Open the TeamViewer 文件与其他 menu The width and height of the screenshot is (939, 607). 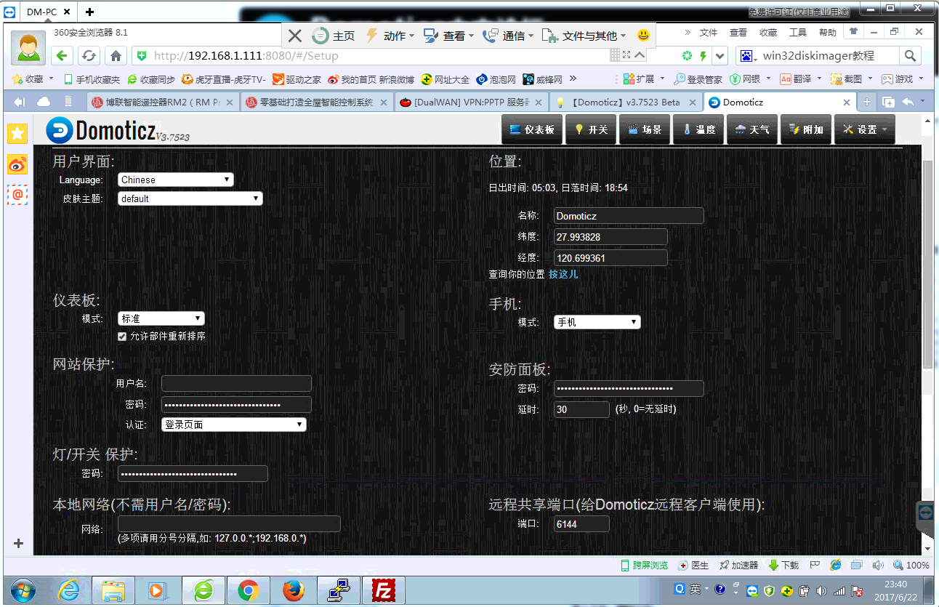(x=584, y=36)
